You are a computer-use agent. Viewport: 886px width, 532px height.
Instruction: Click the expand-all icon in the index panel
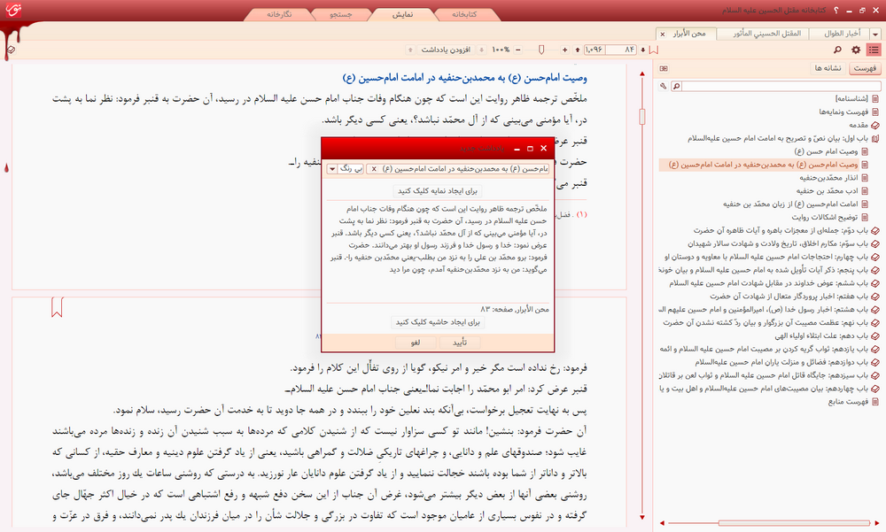[x=664, y=68]
